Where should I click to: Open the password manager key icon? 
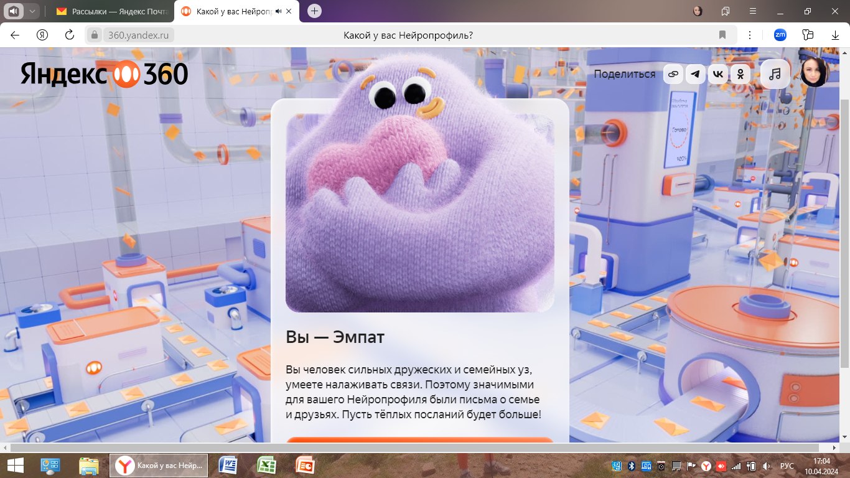808,35
